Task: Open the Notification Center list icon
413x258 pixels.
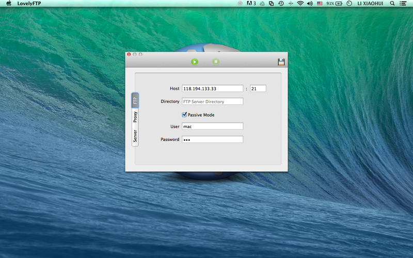Action: point(404,4)
